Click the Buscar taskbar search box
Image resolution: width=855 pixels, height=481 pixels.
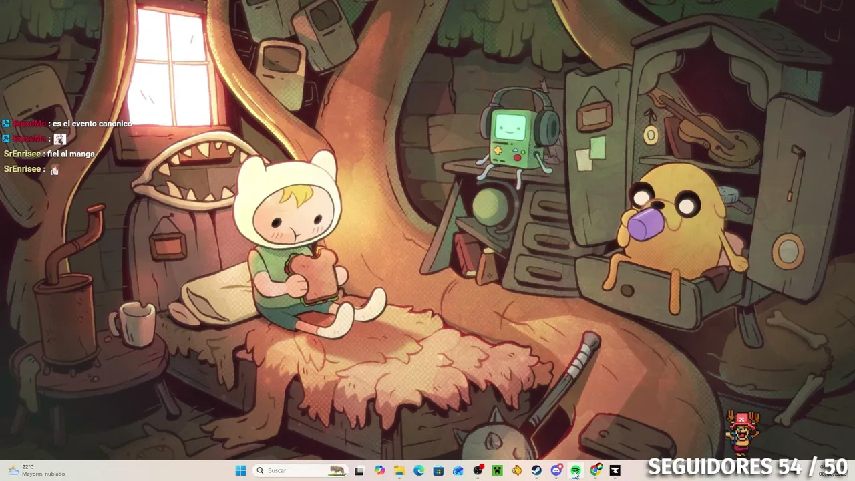[x=301, y=470]
